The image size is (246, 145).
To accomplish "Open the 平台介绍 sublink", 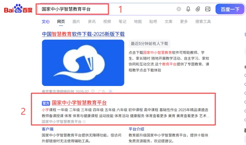I will pos(137,129).
